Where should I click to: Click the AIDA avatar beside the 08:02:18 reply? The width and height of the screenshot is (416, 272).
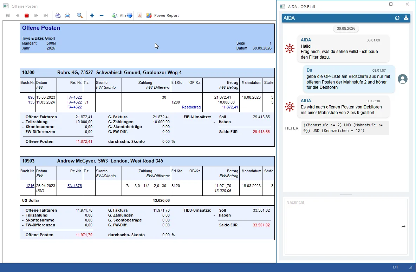290,107
